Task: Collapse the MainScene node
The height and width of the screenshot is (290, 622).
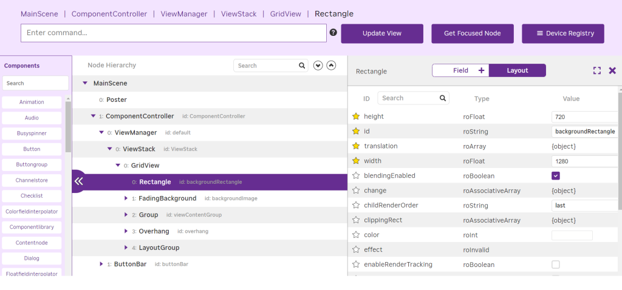Action: point(84,83)
